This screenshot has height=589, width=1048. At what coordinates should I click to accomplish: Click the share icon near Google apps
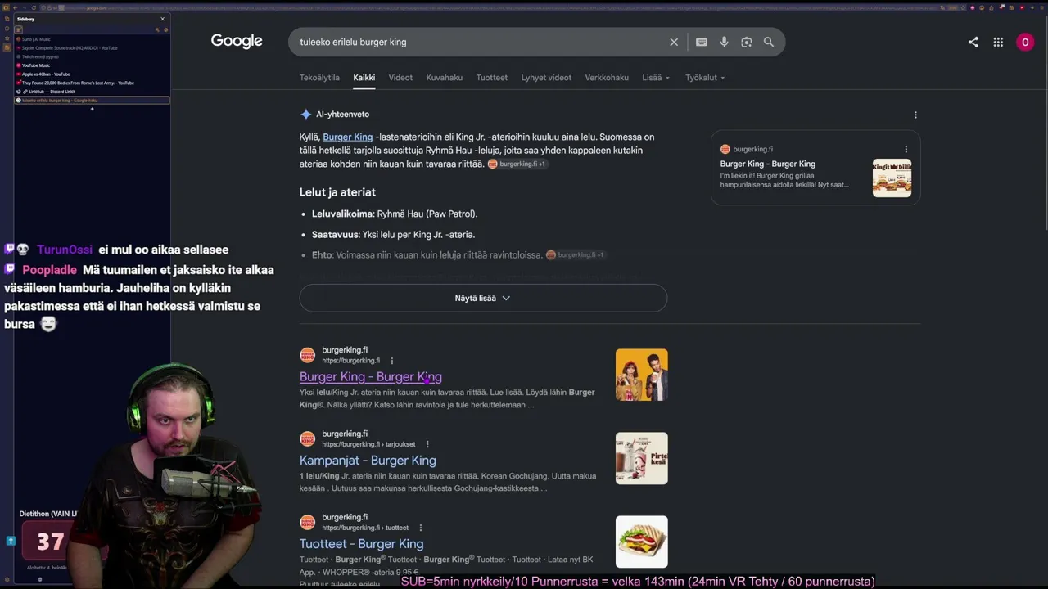(973, 42)
